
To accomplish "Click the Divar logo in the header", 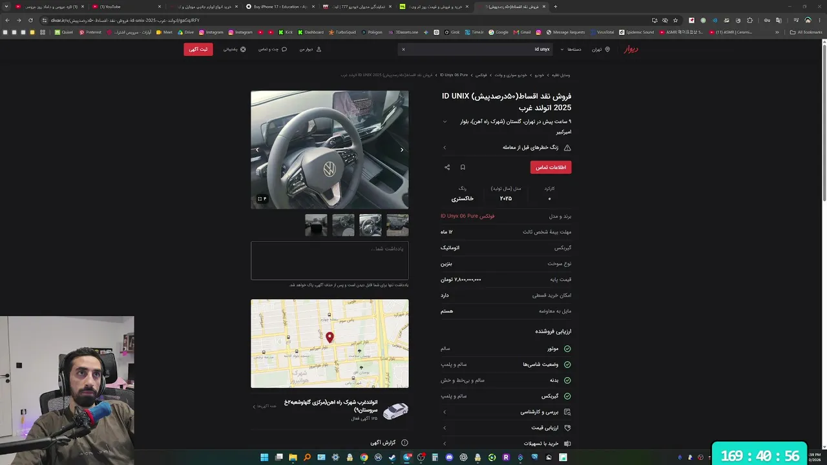I will [x=631, y=49].
